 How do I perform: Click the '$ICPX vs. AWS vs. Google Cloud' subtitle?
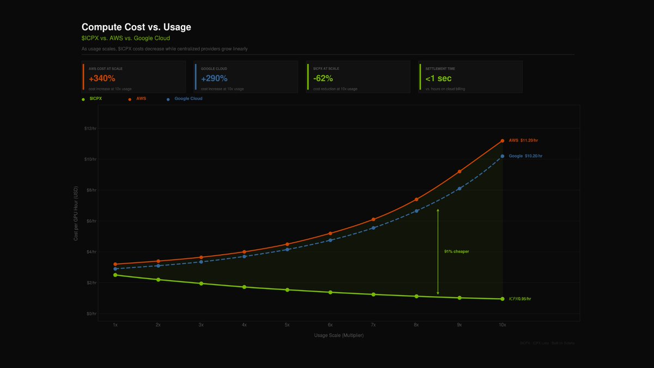(x=126, y=38)
